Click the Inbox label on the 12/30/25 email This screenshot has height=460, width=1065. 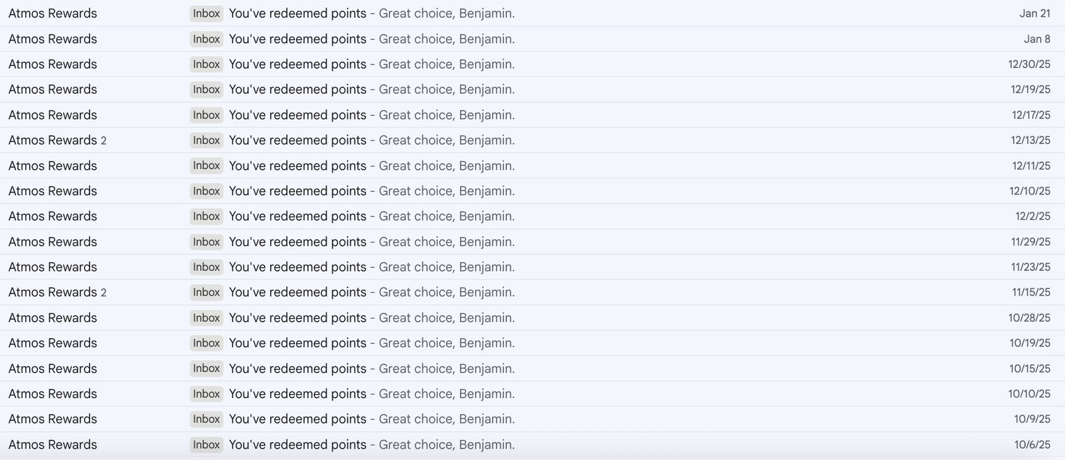pyautogui.click(x=206, y=65)
